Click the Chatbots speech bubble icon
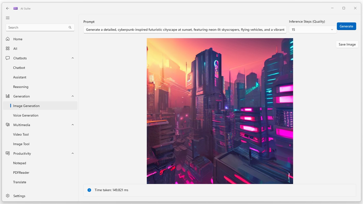Screen dimensions: 363x204 coord(8,58)
